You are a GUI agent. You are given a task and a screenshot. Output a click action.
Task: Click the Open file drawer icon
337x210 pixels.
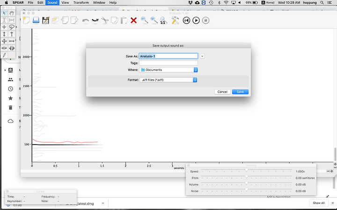tap(36, 21)
